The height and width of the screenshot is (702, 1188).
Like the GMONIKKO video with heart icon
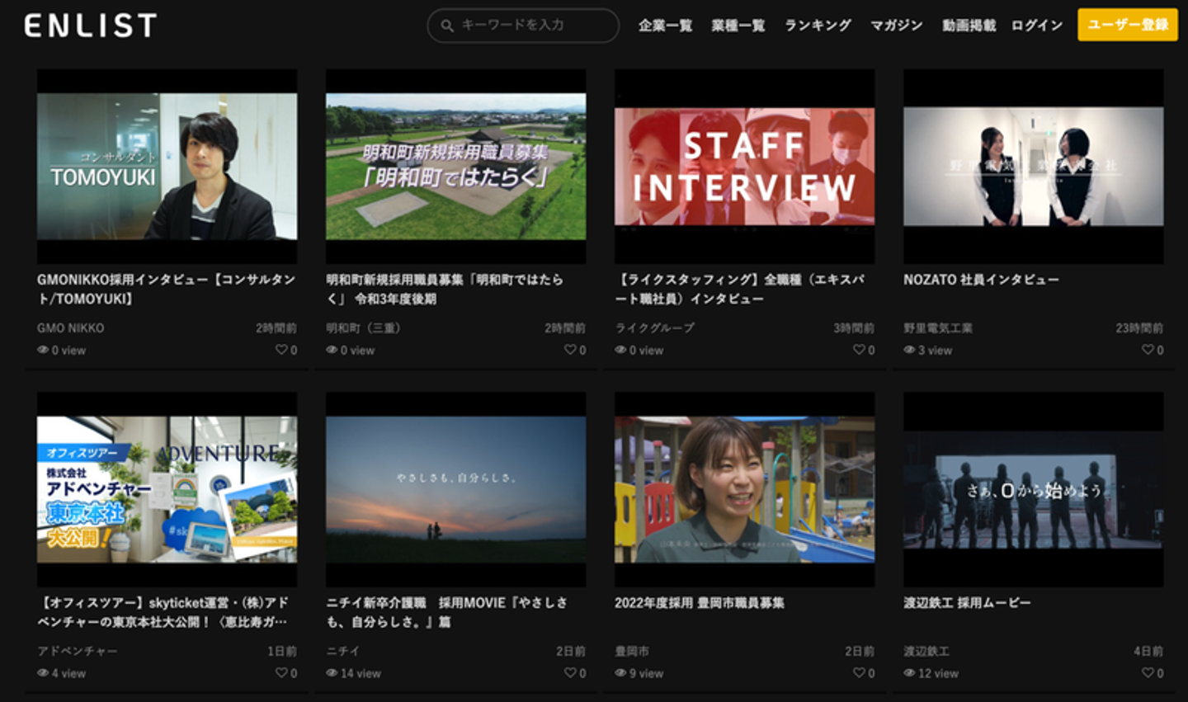pyautogui.click(x=281, y=350)
